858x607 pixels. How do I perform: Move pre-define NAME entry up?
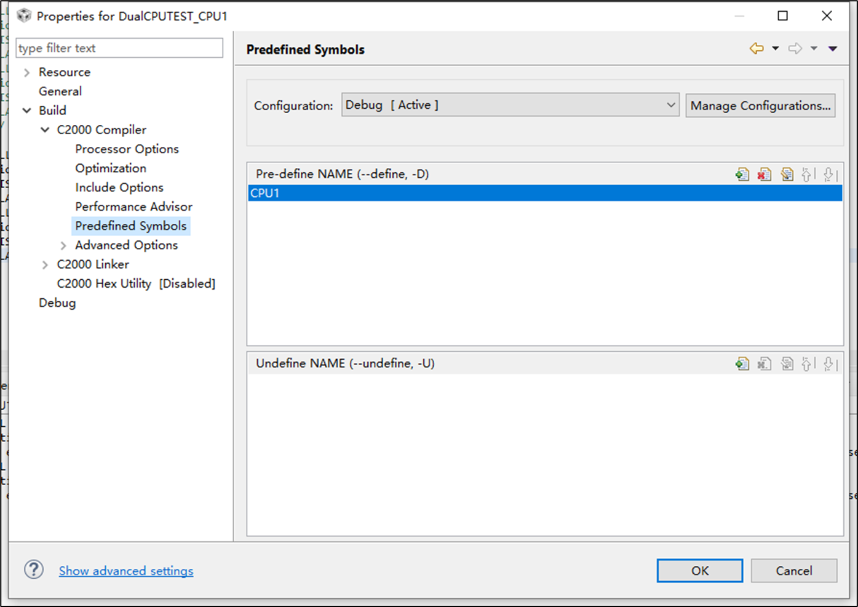pyautogui.click(x=808, y=174)
